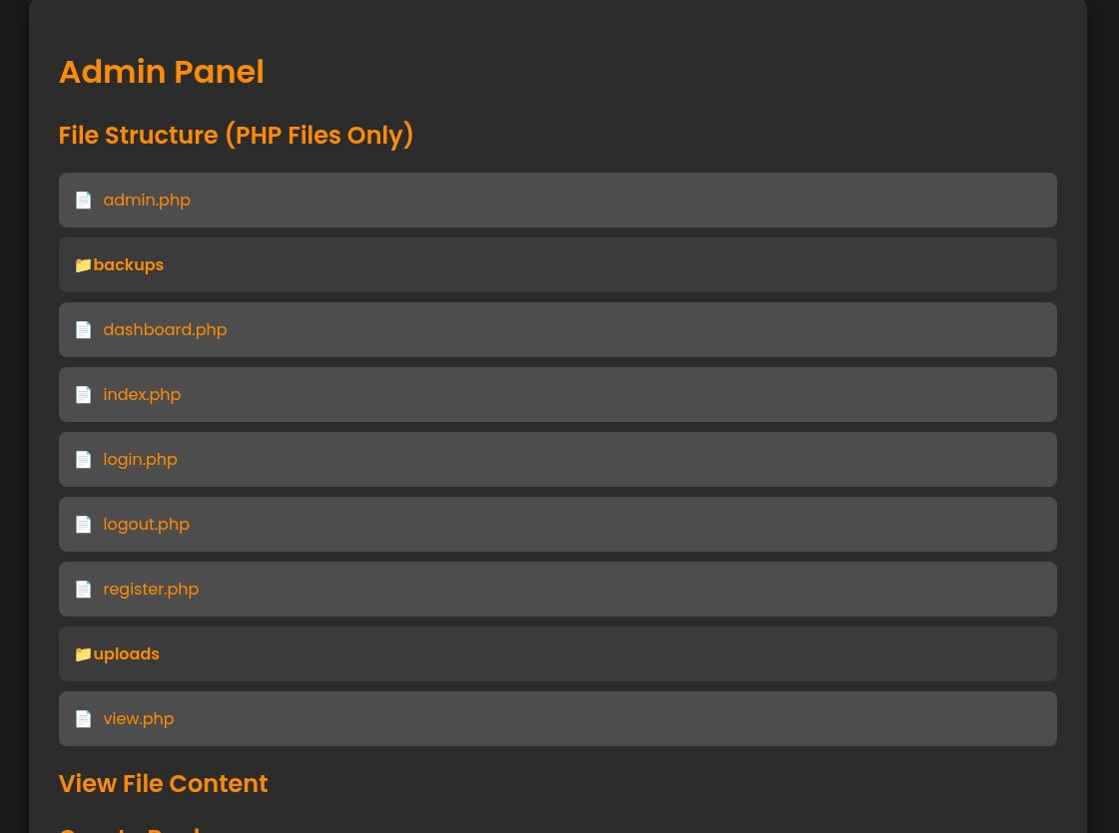Click the document icon next to dashboard.php
Screen dimensions: 1119x833
84,330
